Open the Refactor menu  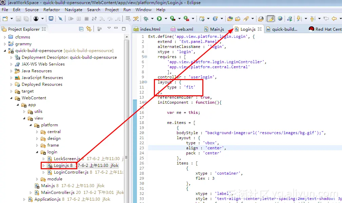click(x=52, y=10)
